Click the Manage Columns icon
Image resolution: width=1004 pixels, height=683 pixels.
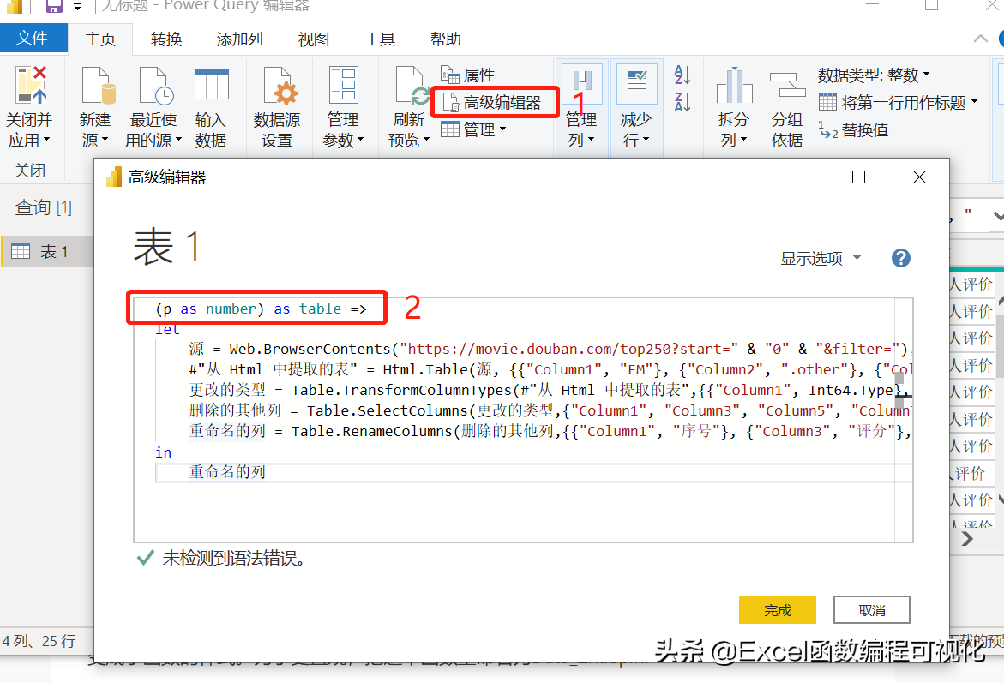point(581,83)
